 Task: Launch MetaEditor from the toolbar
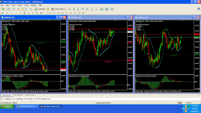48,9
